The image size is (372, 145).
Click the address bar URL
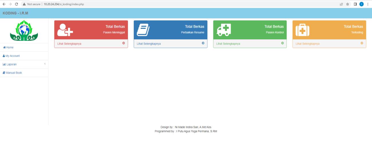click(x=64, y=4)
